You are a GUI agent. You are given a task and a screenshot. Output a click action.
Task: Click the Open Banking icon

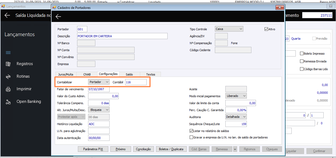click(x=8, y=102)
